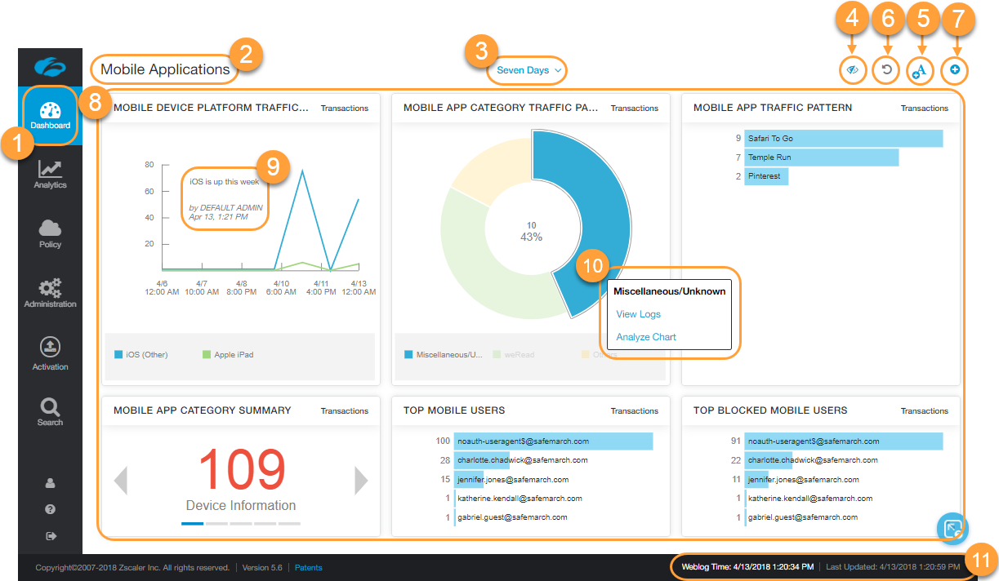The image size is (999, 581).
Task: Open the Analytics section in sidebar
Action: (50, 174)
